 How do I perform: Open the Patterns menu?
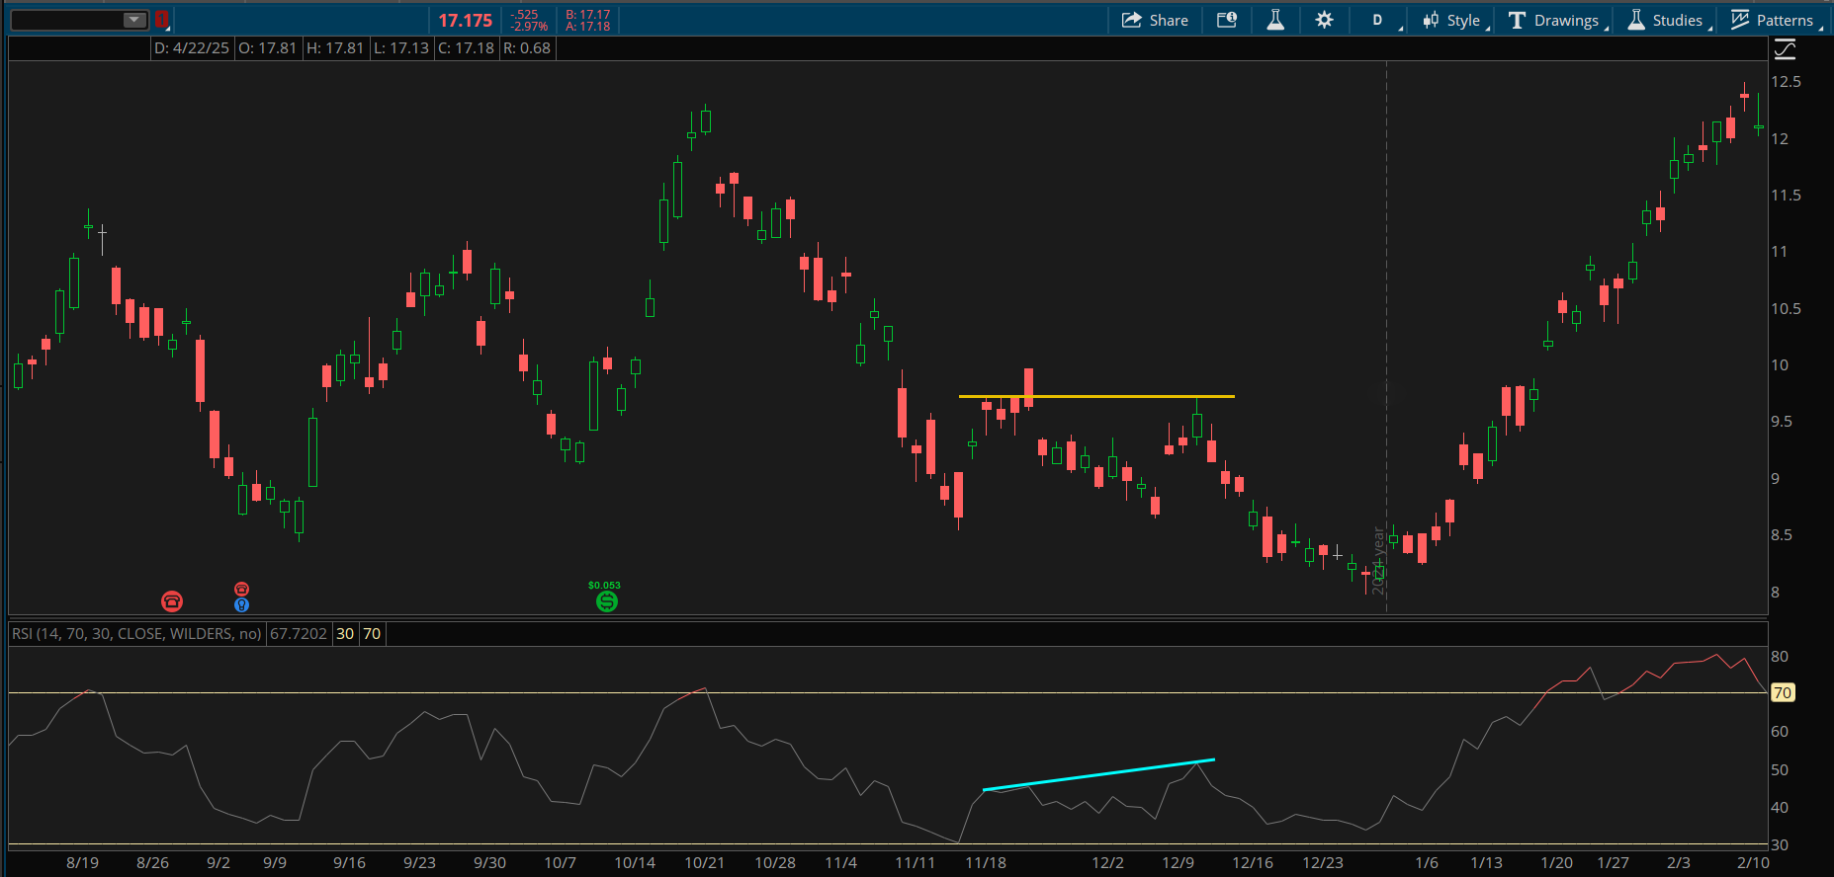(1773, 20)
